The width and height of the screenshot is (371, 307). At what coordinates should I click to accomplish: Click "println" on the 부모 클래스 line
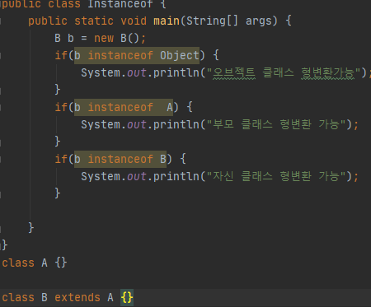pyautogui.click(x=176, y=124)
